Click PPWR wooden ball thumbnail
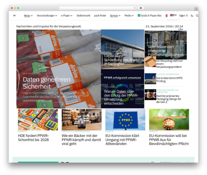Viewport: 207px width, 175px height. (169, 120)
